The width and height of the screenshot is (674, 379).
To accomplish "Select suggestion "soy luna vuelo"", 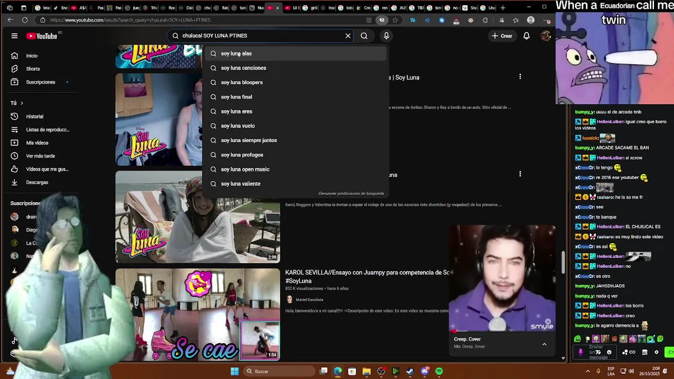I will pos(295,126).
